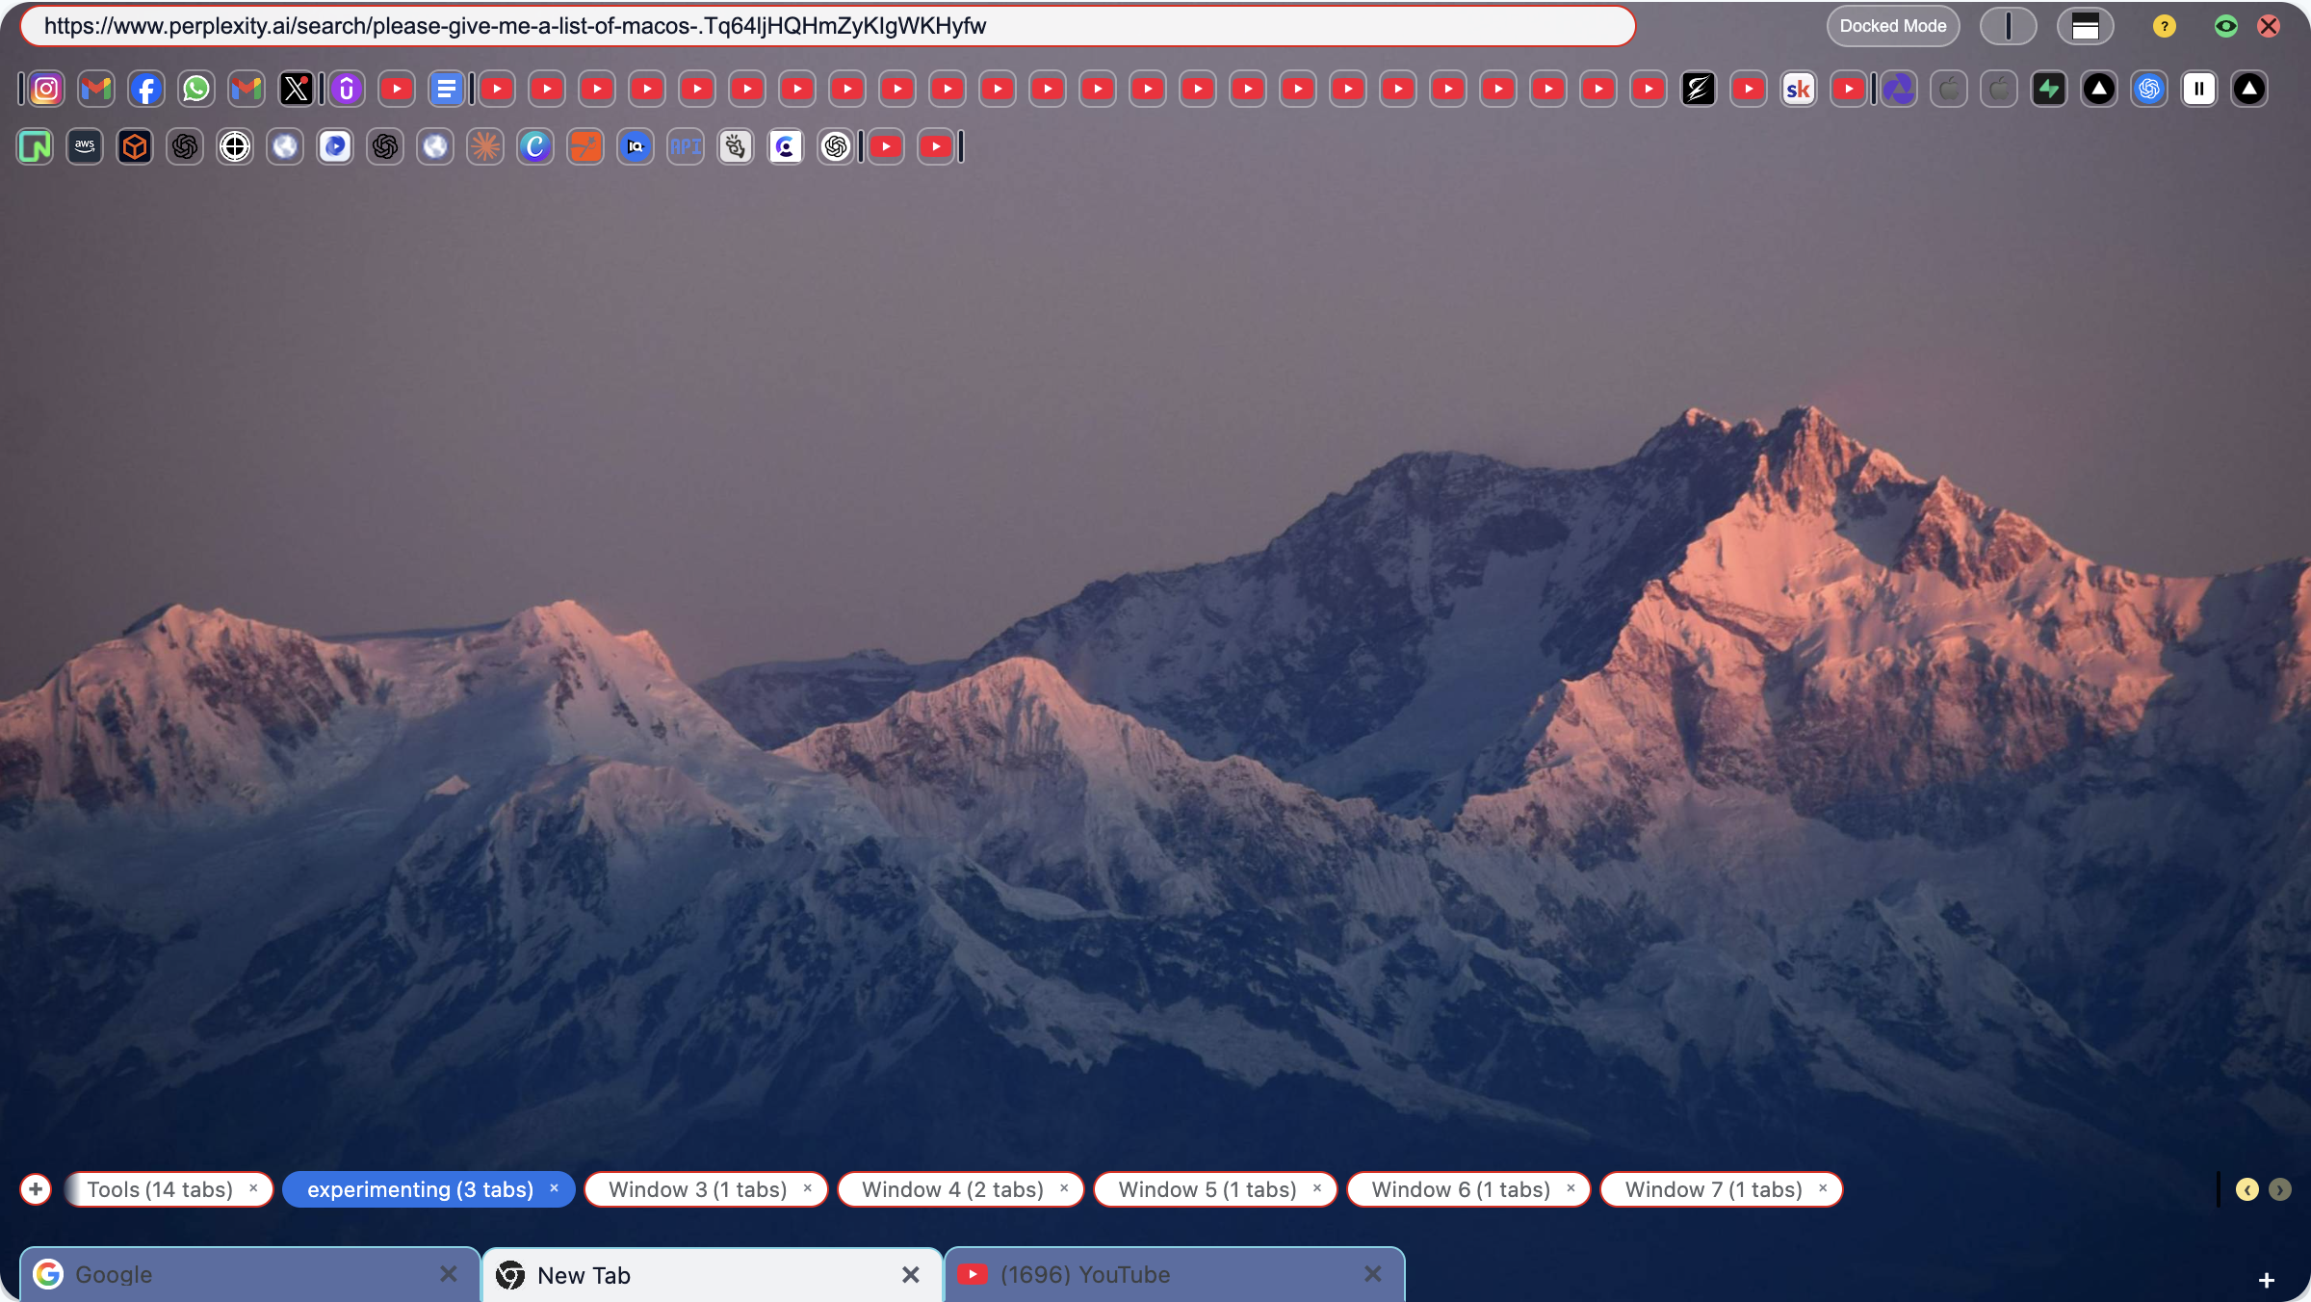Image resolution: width=2311 pixels, height=1302 pixels.
Task: Open help via the yellow question mark
Action: point(2164,26)
